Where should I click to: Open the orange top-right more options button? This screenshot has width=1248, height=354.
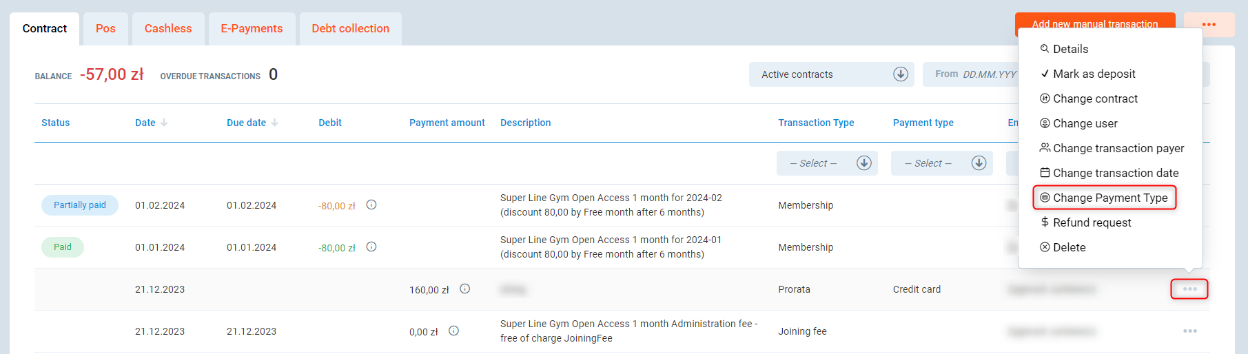coord(1209,25)
